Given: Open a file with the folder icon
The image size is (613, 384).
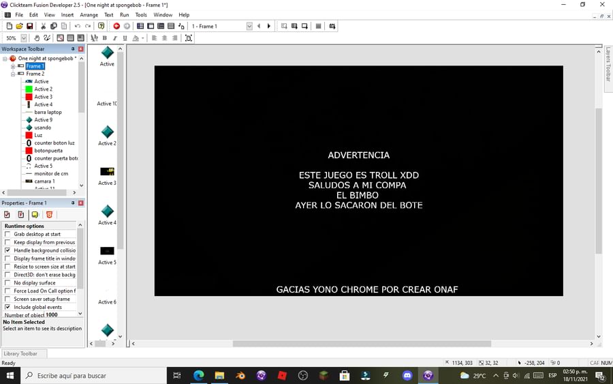Looking at the screenshot, I should (x=19, y=26).
